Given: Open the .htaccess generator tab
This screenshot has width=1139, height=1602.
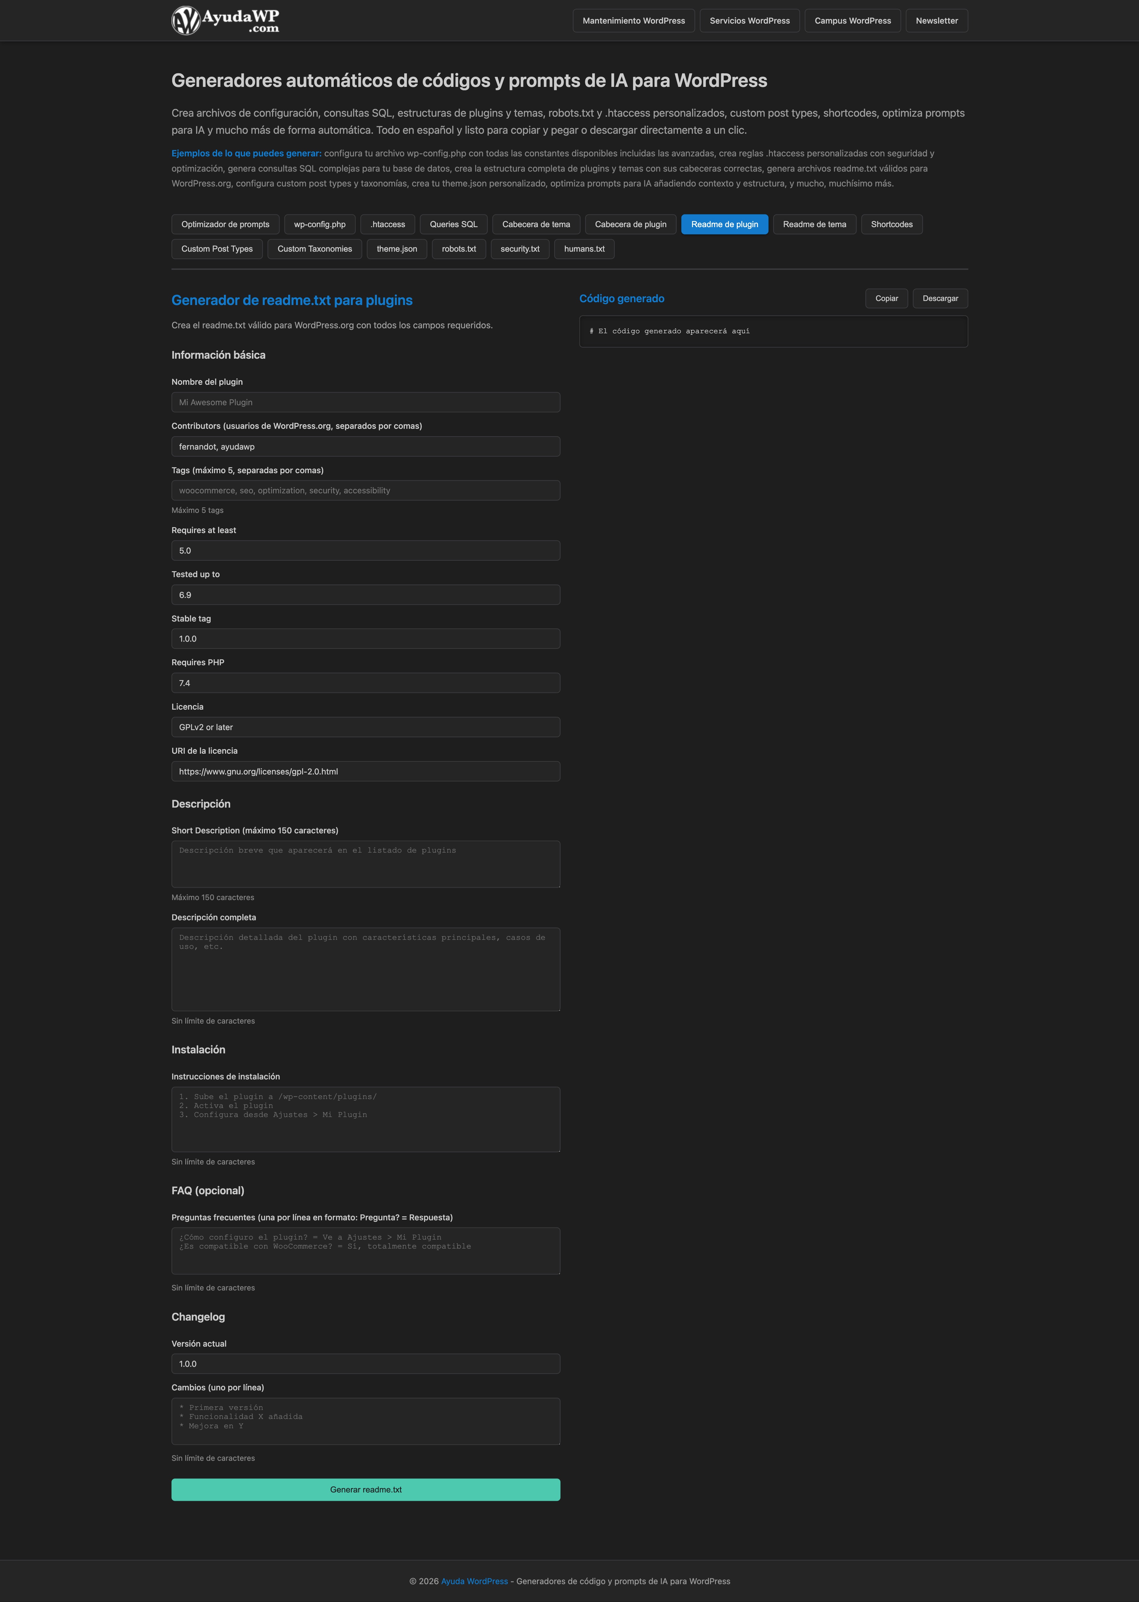Looking at the screenshot, I should point(387,224).
